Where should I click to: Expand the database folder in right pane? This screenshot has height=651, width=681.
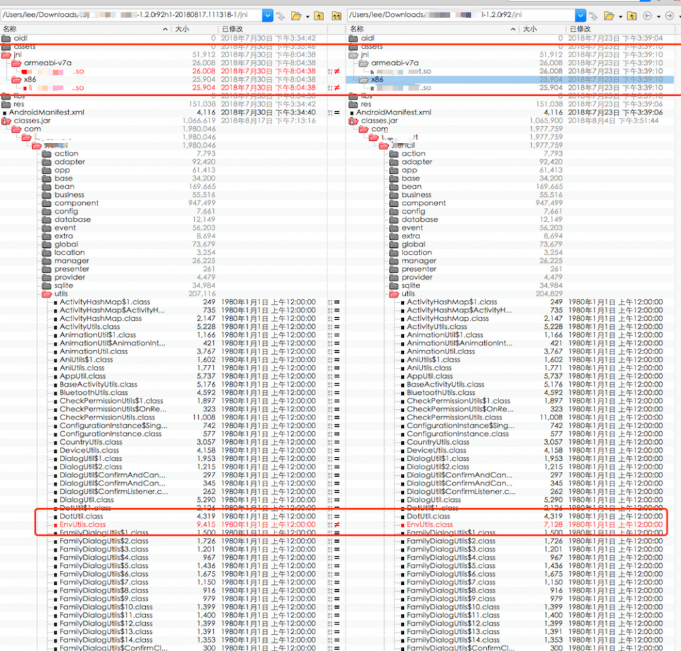(394, 220)
